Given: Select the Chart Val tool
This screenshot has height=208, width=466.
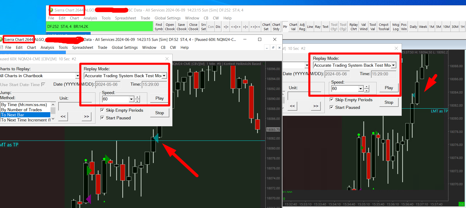Looking at the screenshot, I should 293,27.
